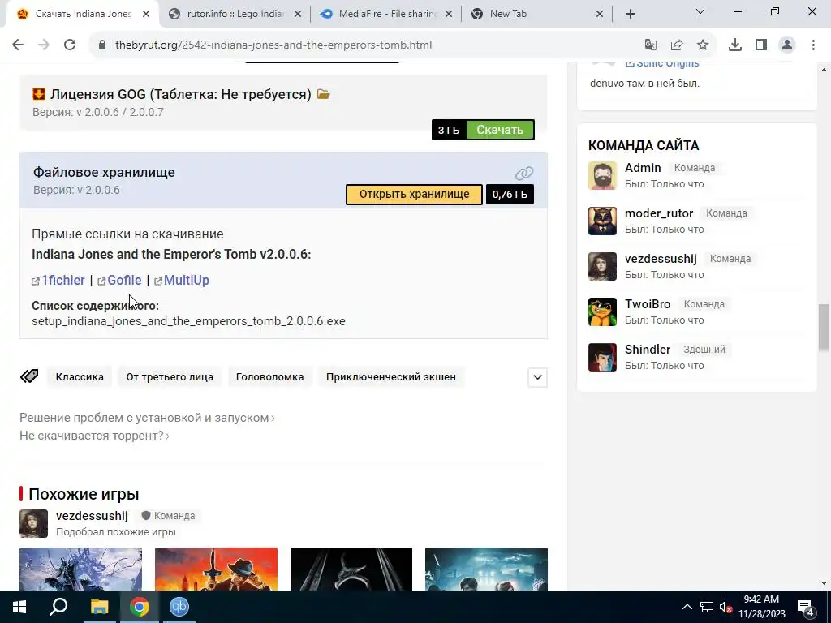Image resolution: width=831 pixels, height=623 pixels.
Task: Open the first similar game thumbnail
Action: coord(80,569)
